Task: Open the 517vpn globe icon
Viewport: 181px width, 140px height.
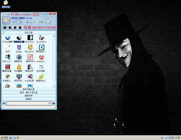Action: click(8, 38)
